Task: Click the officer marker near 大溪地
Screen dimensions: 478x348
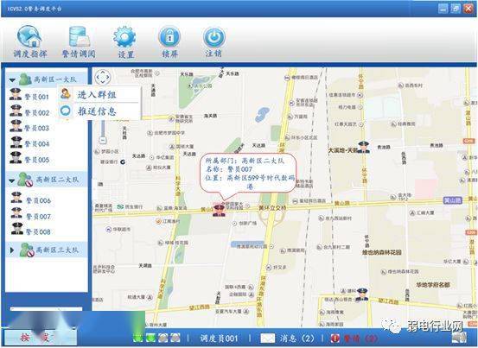Action: coord(363,147)
